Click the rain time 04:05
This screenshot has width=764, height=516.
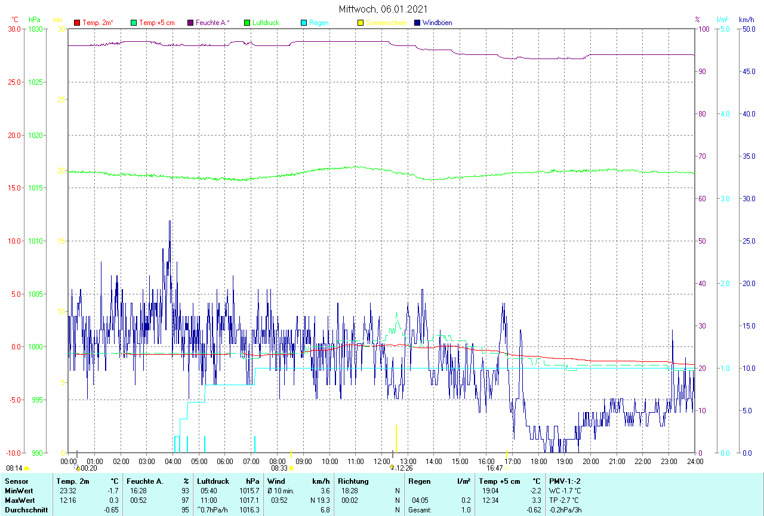click(x=420, y=500)
